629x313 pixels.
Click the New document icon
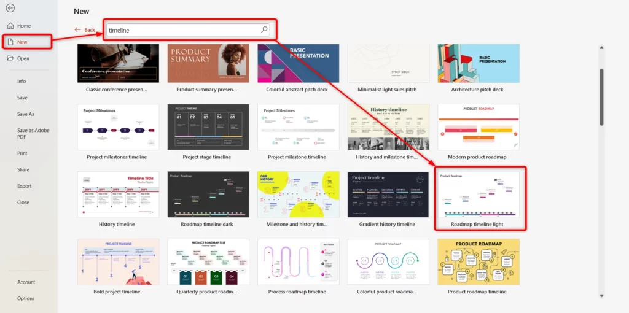click(x=10, y=42)
